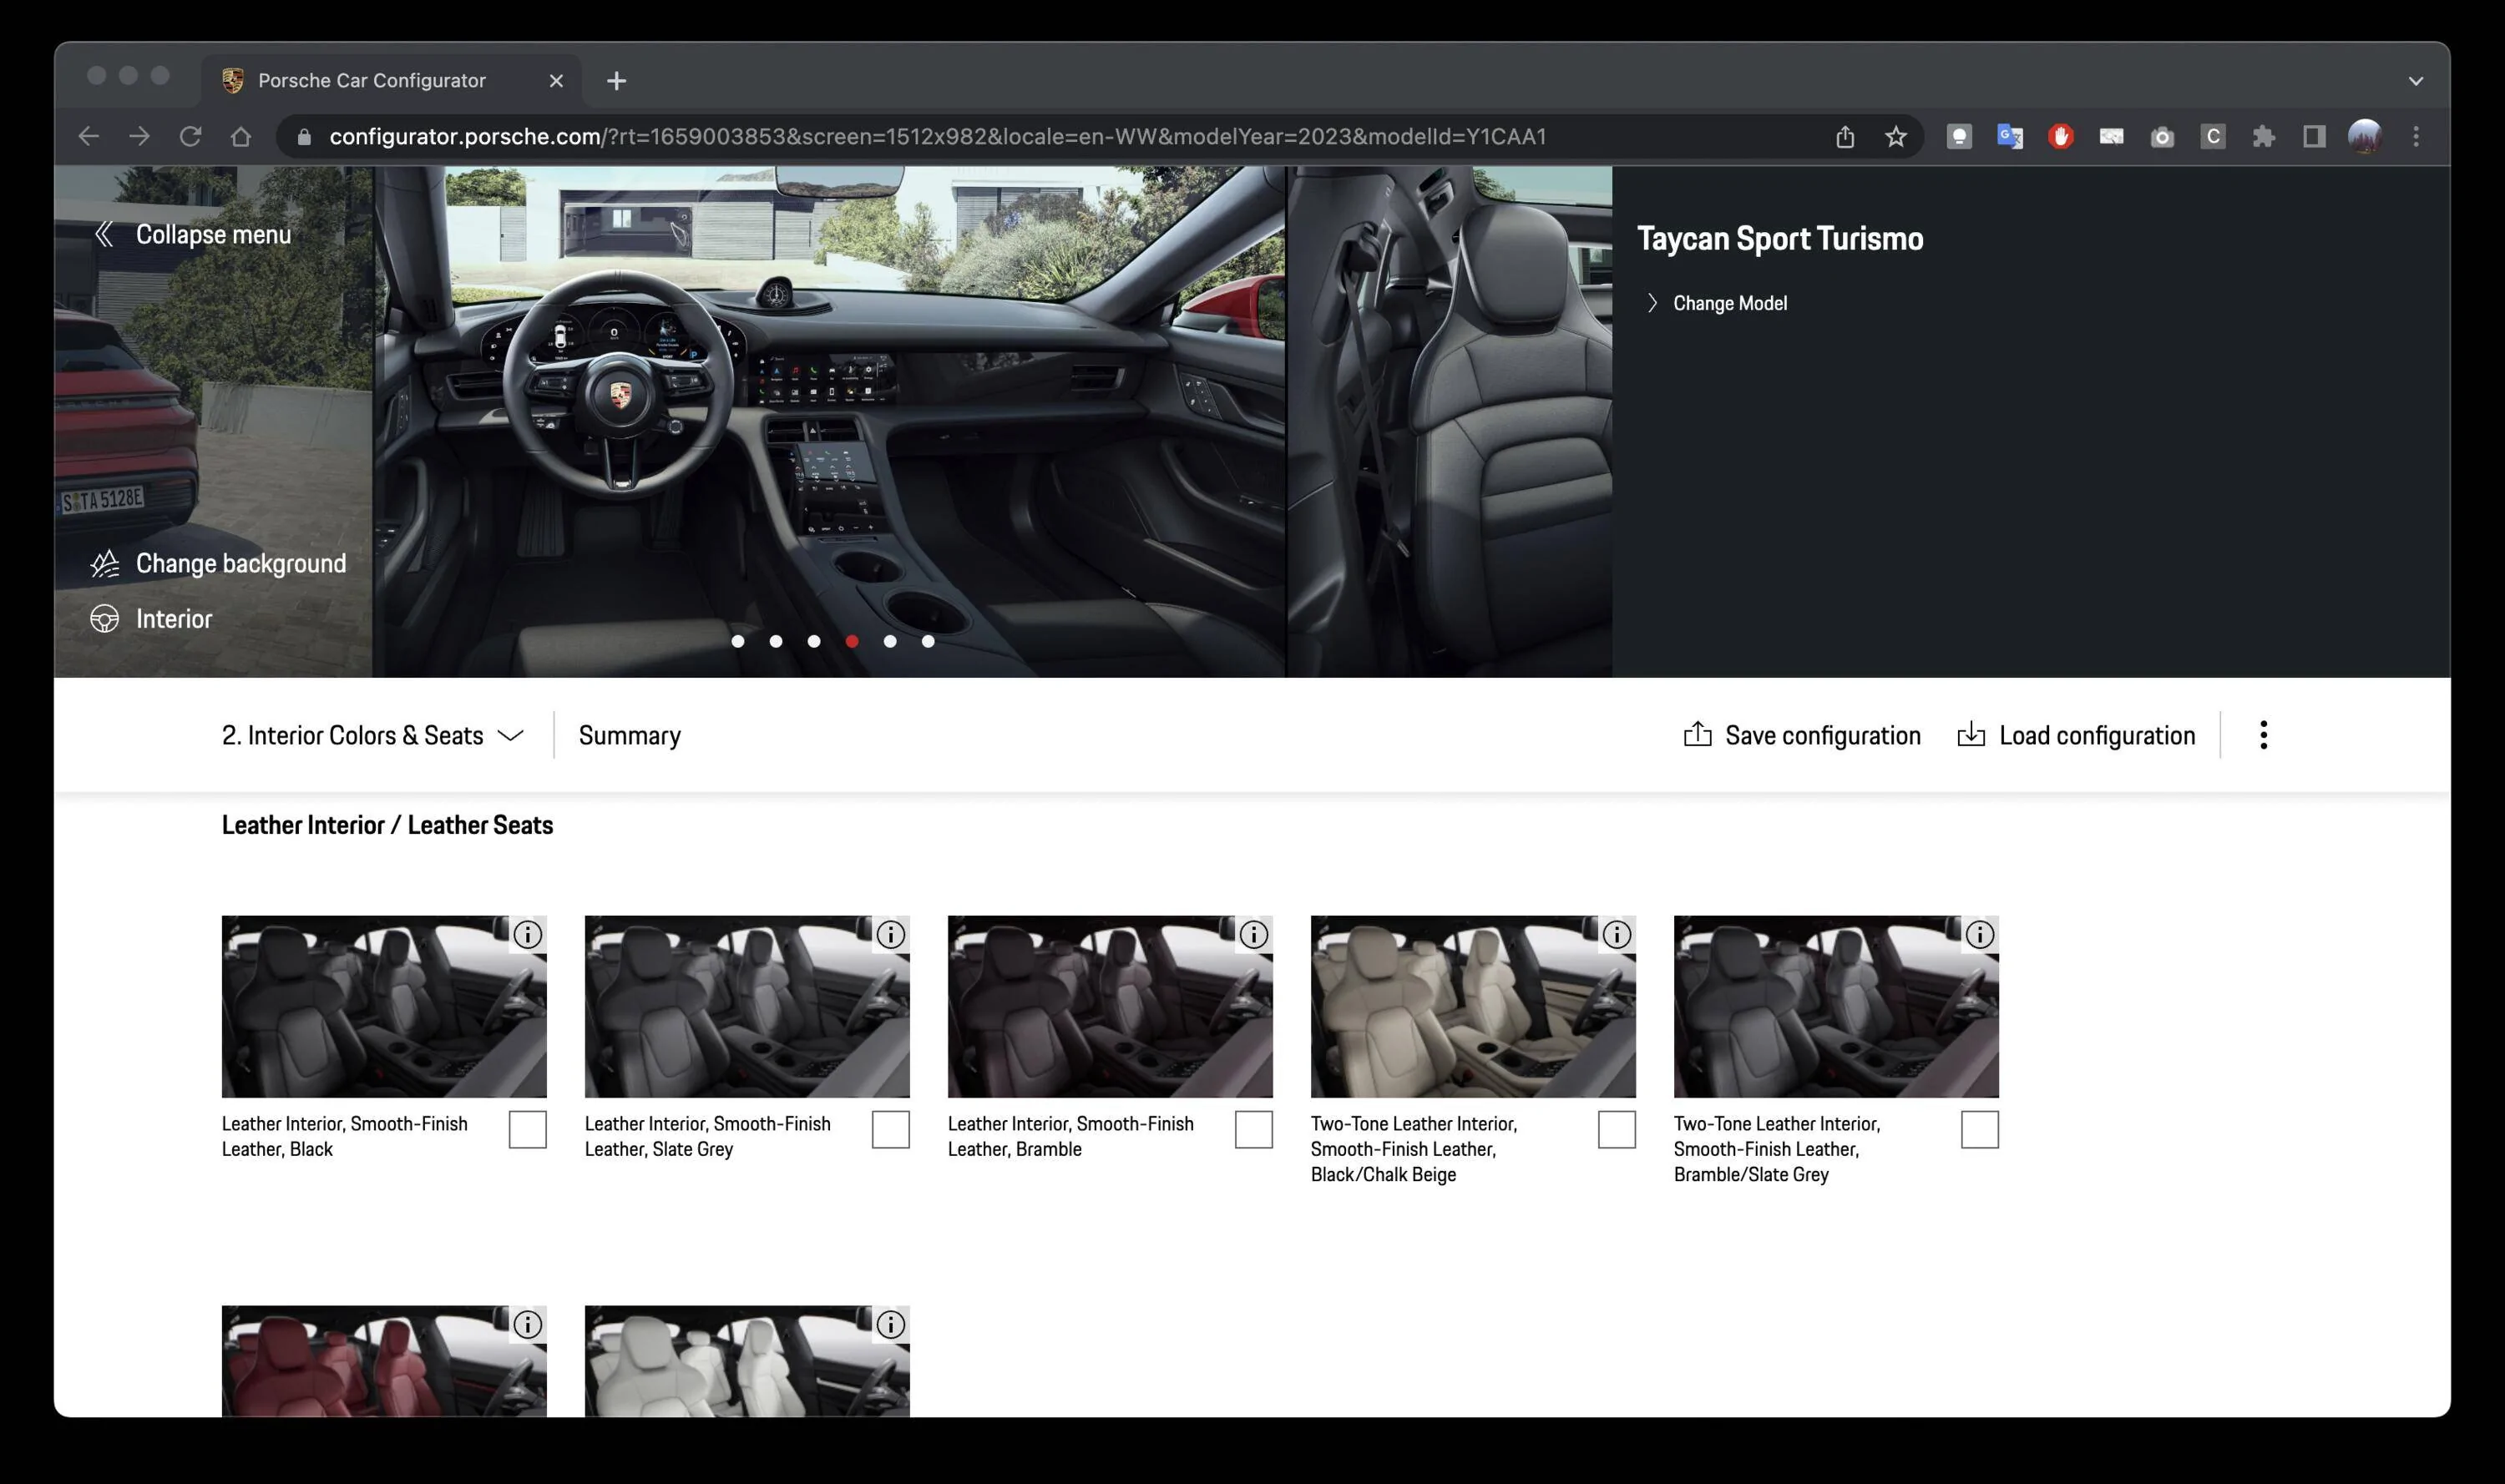Show info for Smooth-Finish Leather, Slate Grey
Image resolution: width=2505 pixels, height=1484 pixels.
890,934
